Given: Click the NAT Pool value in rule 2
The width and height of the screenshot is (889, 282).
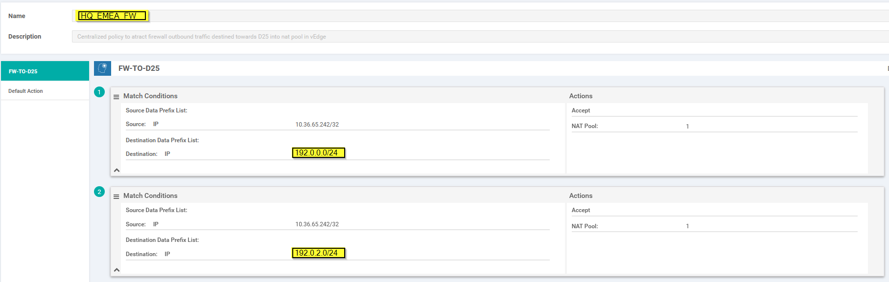Looking at the screenshot, I should point(687,226).
